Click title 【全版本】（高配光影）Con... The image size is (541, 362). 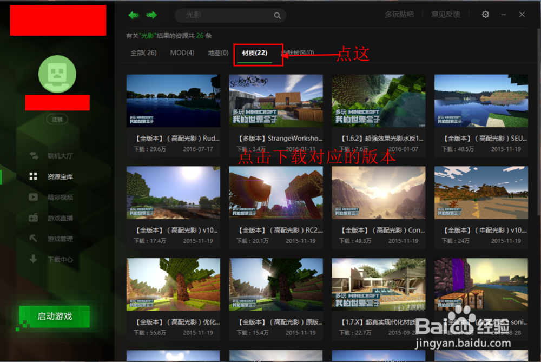click(381, 230)
